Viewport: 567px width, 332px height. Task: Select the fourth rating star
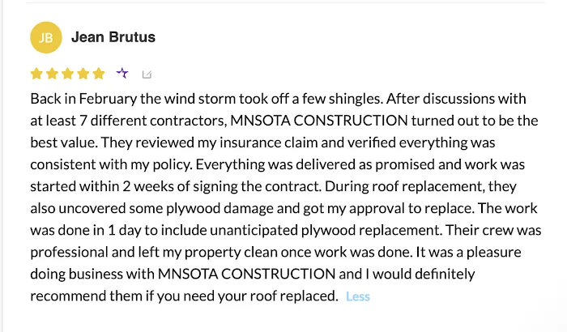83,74
